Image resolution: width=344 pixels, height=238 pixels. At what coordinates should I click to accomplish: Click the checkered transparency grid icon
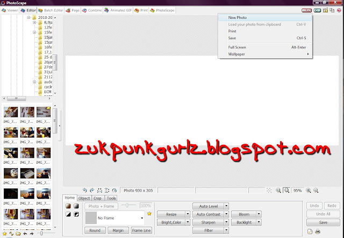tap(269, 190)
